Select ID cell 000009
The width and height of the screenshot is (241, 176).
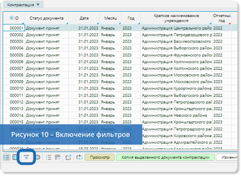point(14,82)
